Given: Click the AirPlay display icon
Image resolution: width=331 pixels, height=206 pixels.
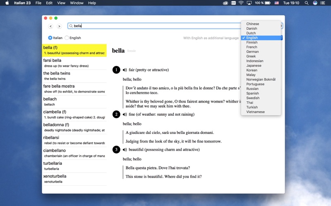Looking at the screenshot, I should [249, 3].
